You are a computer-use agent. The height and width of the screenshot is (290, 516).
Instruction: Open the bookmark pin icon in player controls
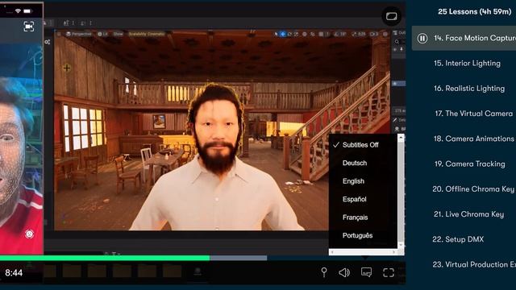click(x=324, y=272)
